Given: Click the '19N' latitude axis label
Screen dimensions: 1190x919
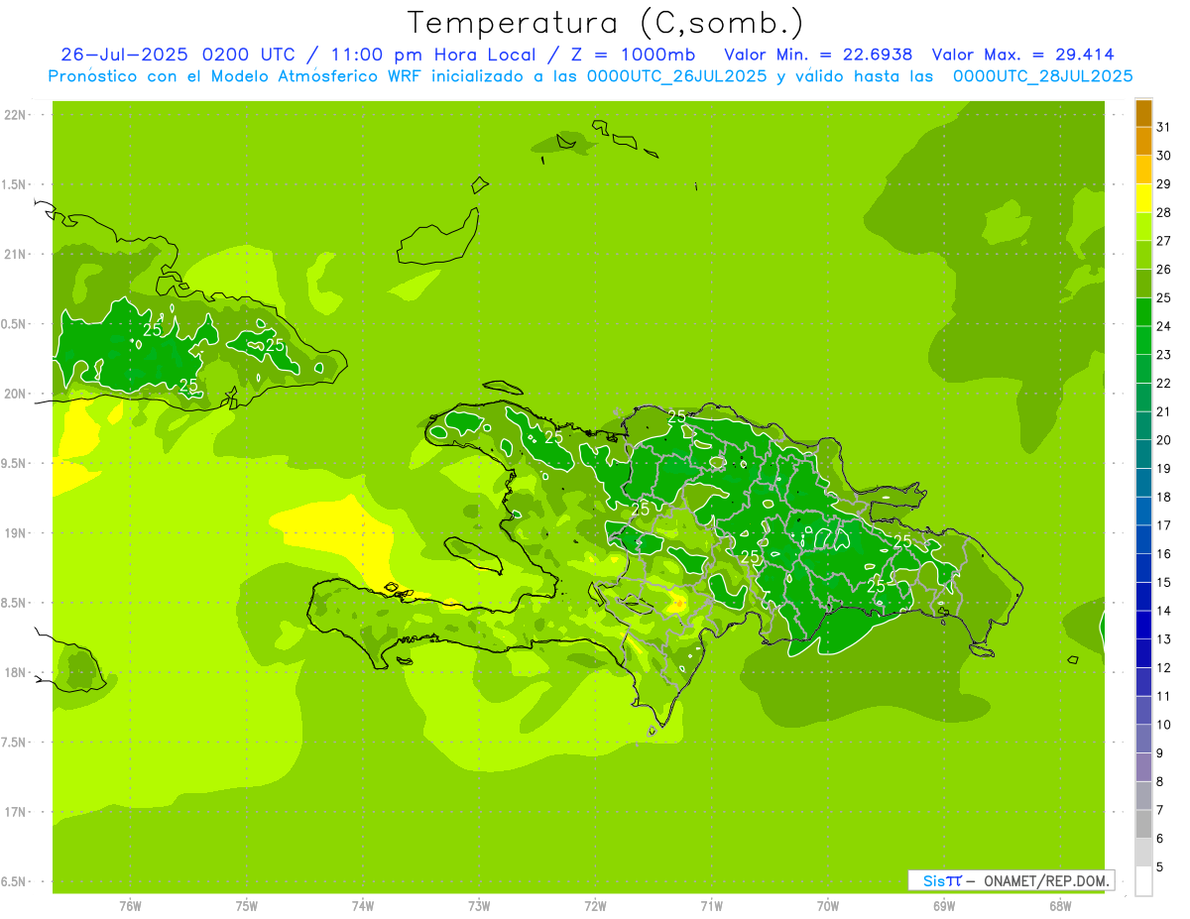Looking at the screenshot, I should [x=15, y=533].
